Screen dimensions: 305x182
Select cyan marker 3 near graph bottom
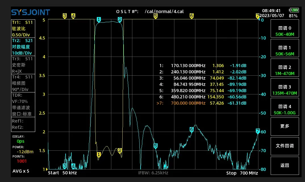coord(65,166)
